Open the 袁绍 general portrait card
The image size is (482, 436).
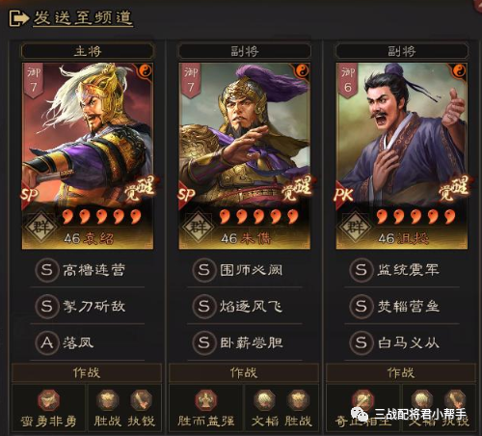88,156
